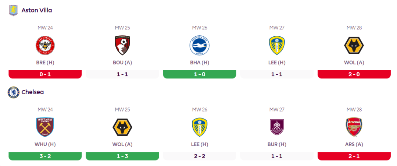Open the Burnley badge for MW 27
This screenshot has width=397, height=166.
pos(277,127)
